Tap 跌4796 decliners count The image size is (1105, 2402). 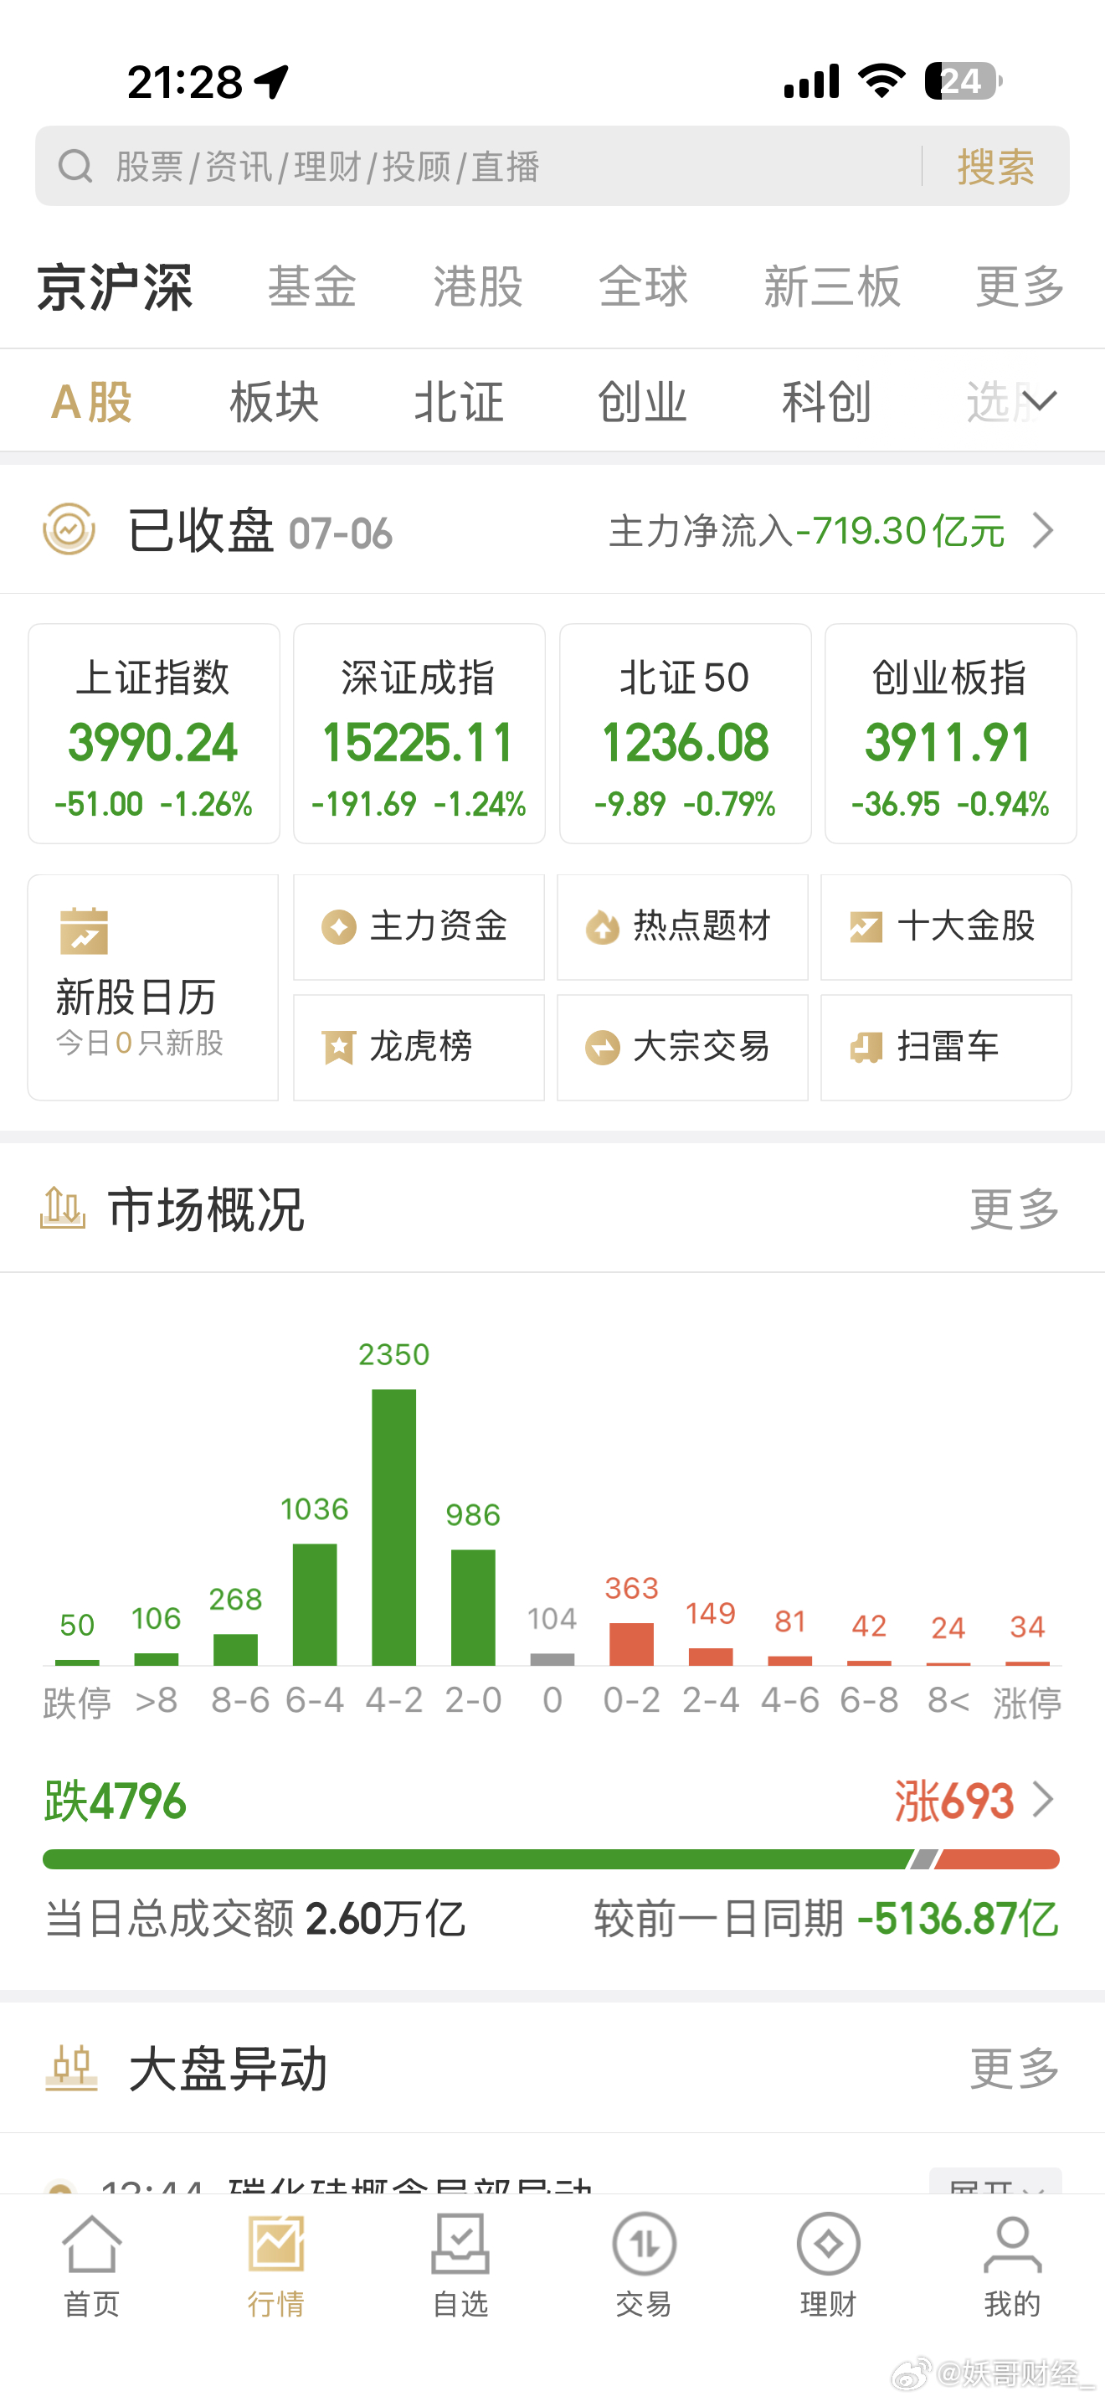click(116, 1801)
